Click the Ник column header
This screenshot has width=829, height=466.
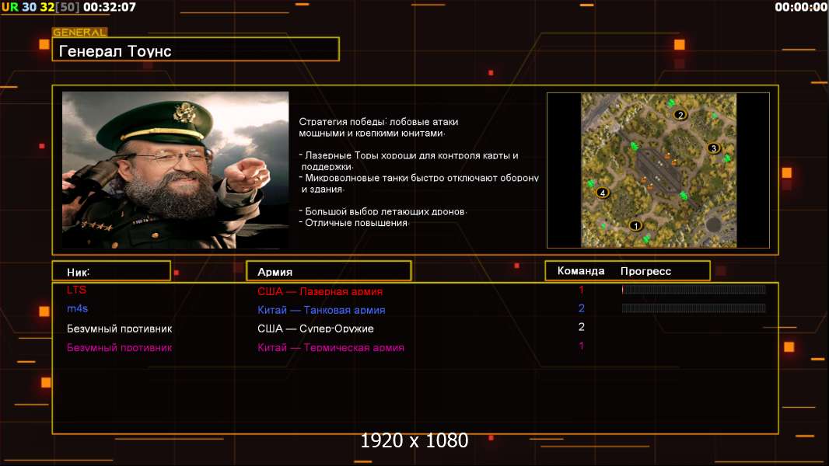tap(111, 271)
